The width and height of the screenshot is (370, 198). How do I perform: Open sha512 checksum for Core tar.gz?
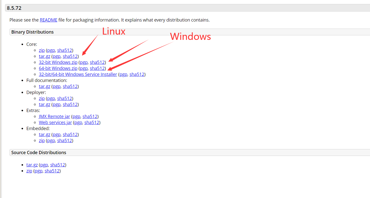pos(70,56)
